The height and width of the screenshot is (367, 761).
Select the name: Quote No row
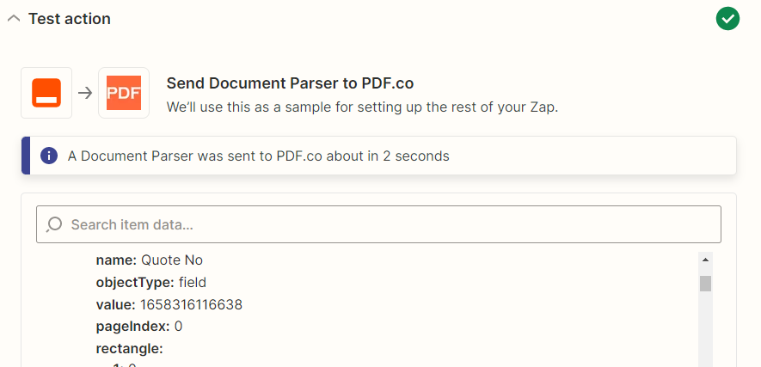pyautogui.click(x=150, y=260)
